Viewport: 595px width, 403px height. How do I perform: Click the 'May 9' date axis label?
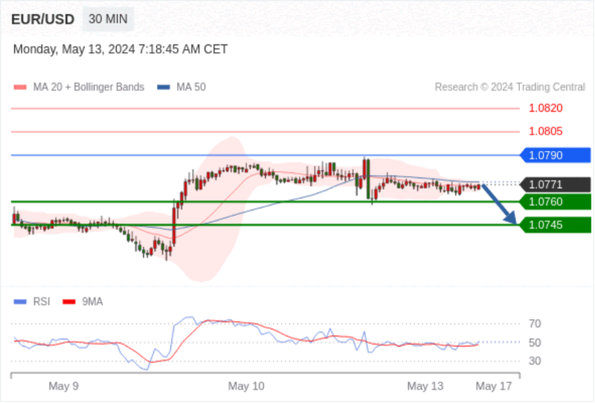(64, 387)
